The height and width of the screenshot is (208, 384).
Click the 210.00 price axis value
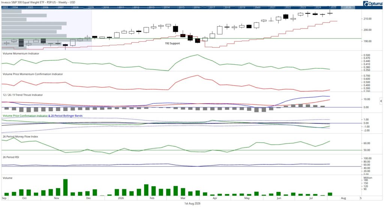[367, 19]
